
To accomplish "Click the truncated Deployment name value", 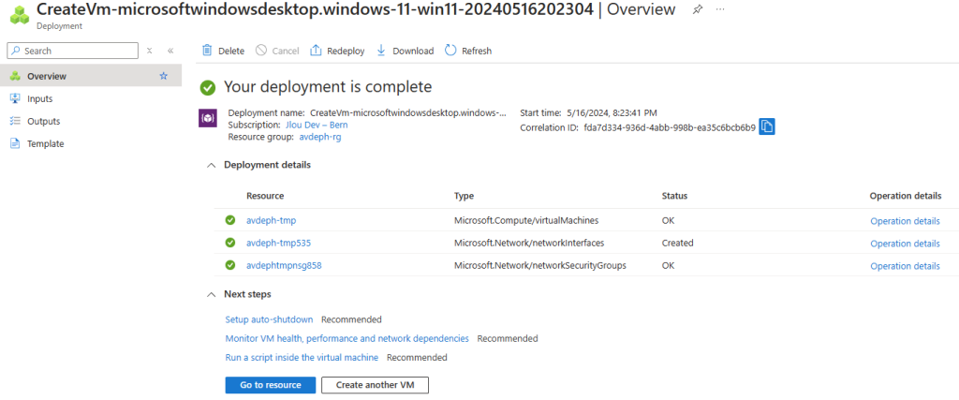I will tap(408, 112).
